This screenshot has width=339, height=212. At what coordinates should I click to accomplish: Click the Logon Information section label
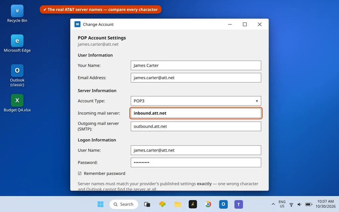tap(97, 140)
